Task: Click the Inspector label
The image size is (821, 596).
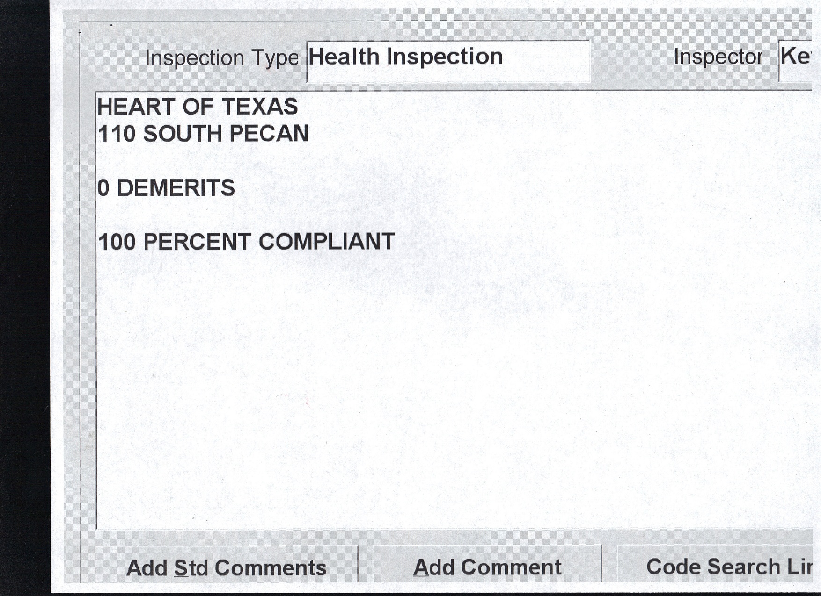Action: (718, 57)
